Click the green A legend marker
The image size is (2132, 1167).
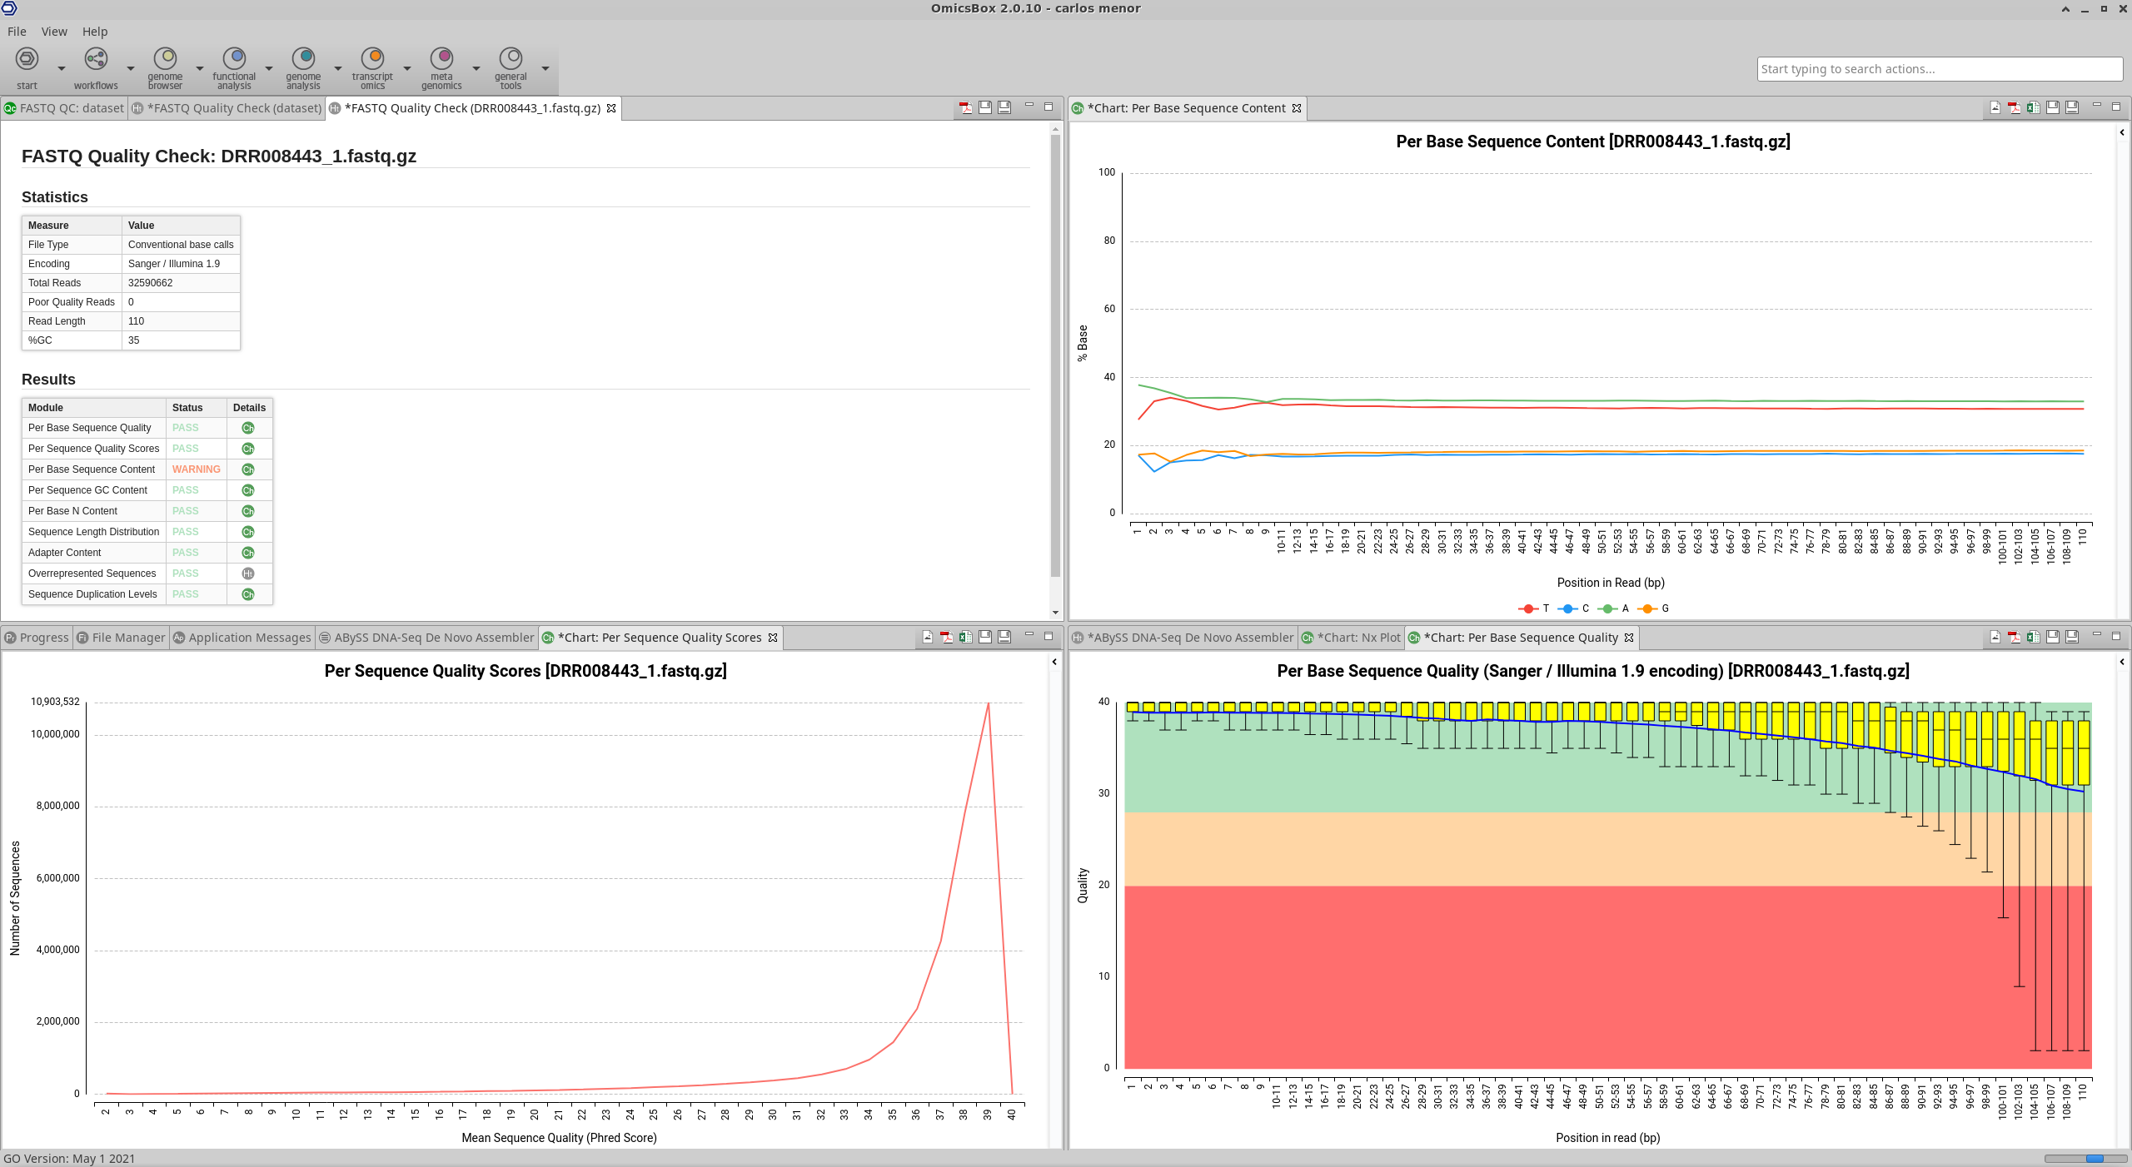[x=1609, y=608]
